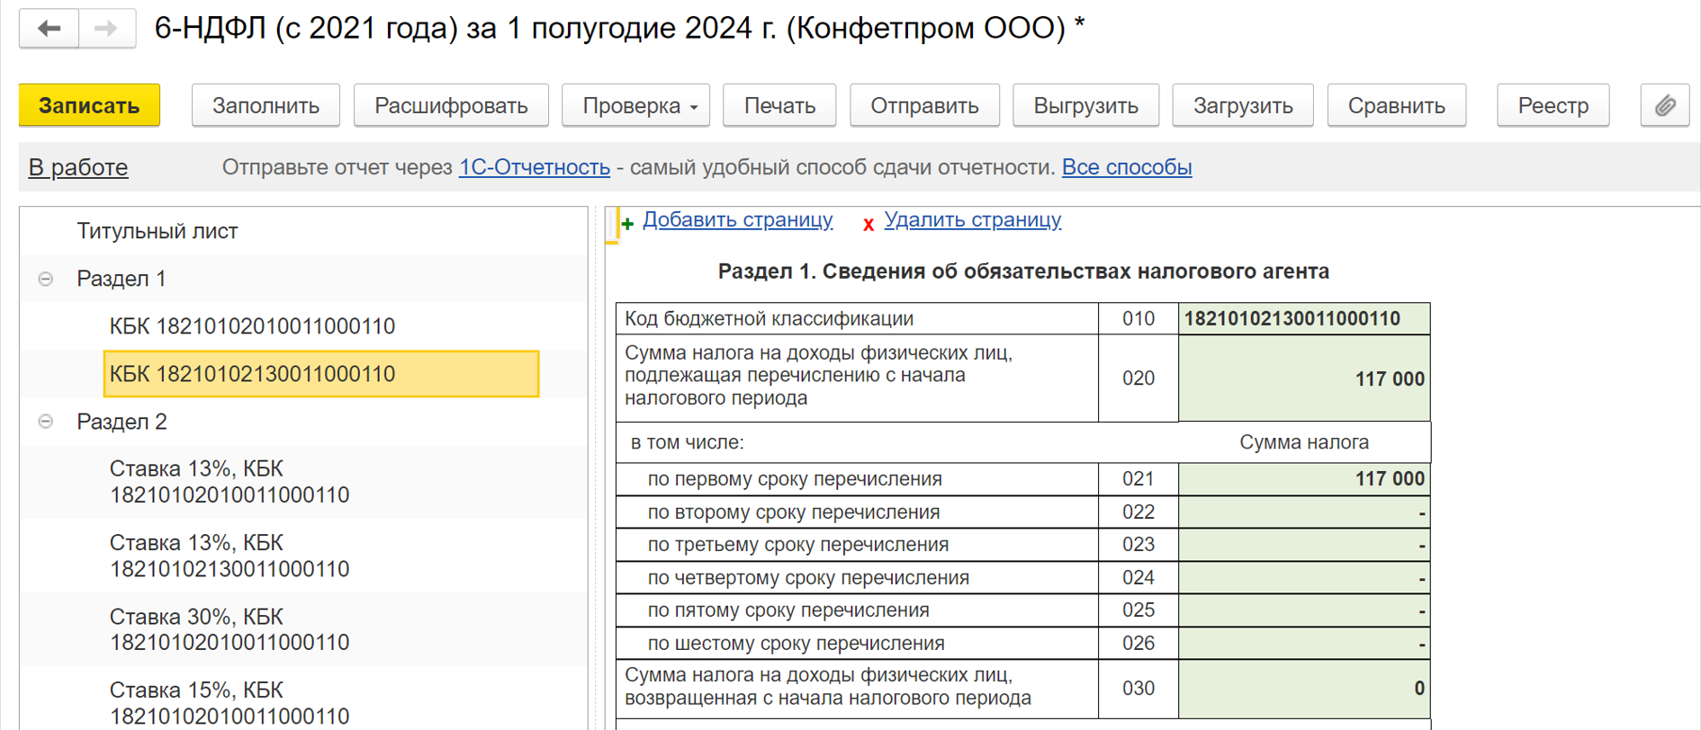
Task: Click the line code 010 cell
Action: click(1138, 318)
